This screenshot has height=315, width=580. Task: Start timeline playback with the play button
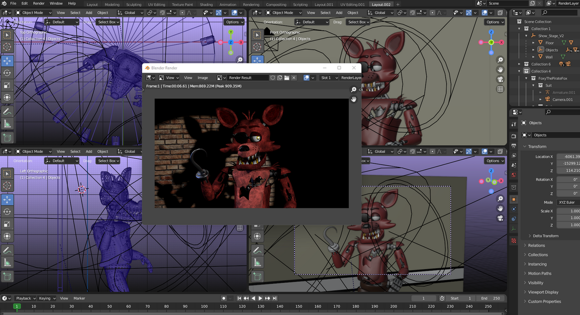260,298
